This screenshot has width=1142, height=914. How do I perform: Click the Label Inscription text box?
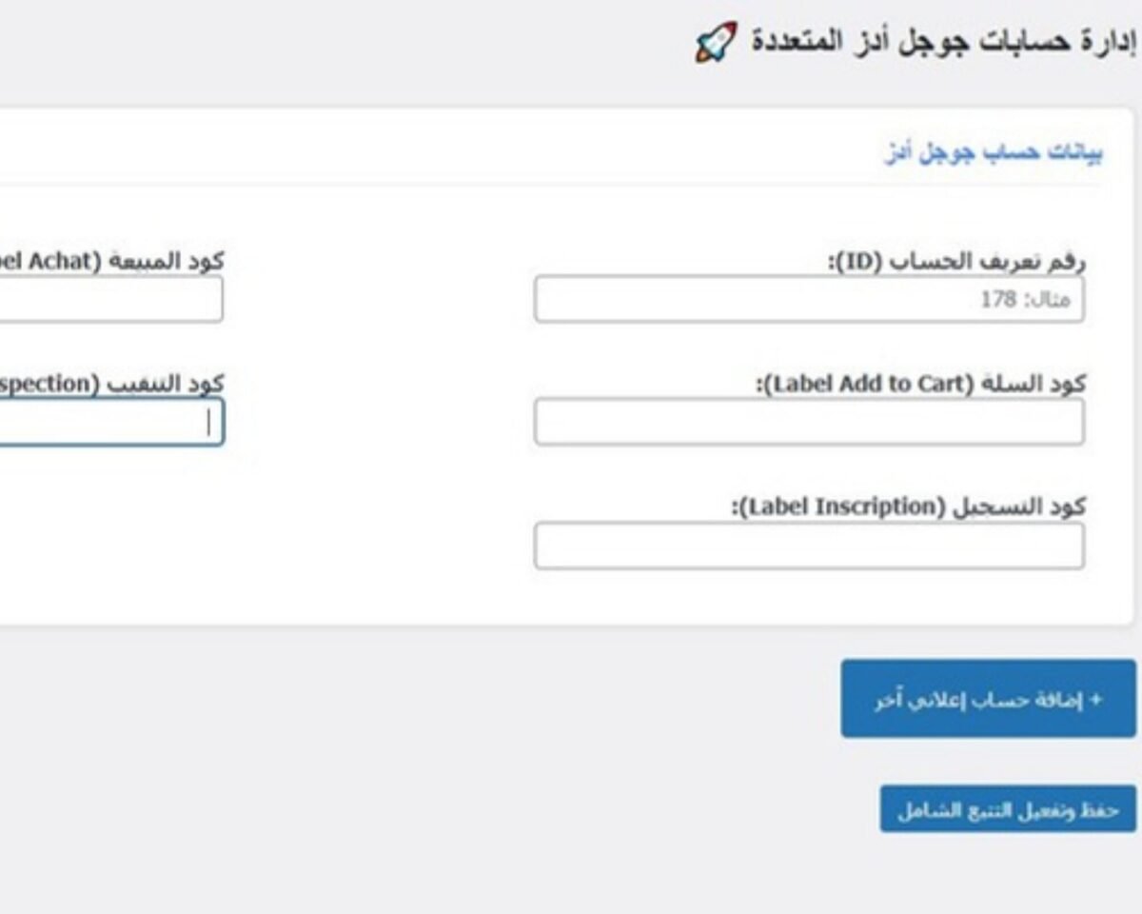[x=809, y=546]
